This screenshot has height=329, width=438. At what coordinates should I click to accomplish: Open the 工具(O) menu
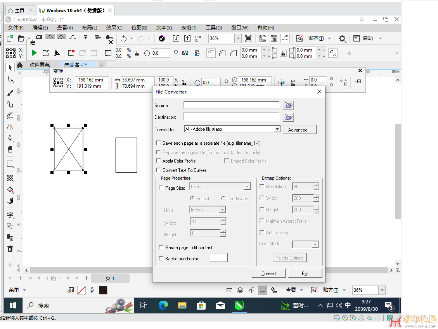click(214, 28)
